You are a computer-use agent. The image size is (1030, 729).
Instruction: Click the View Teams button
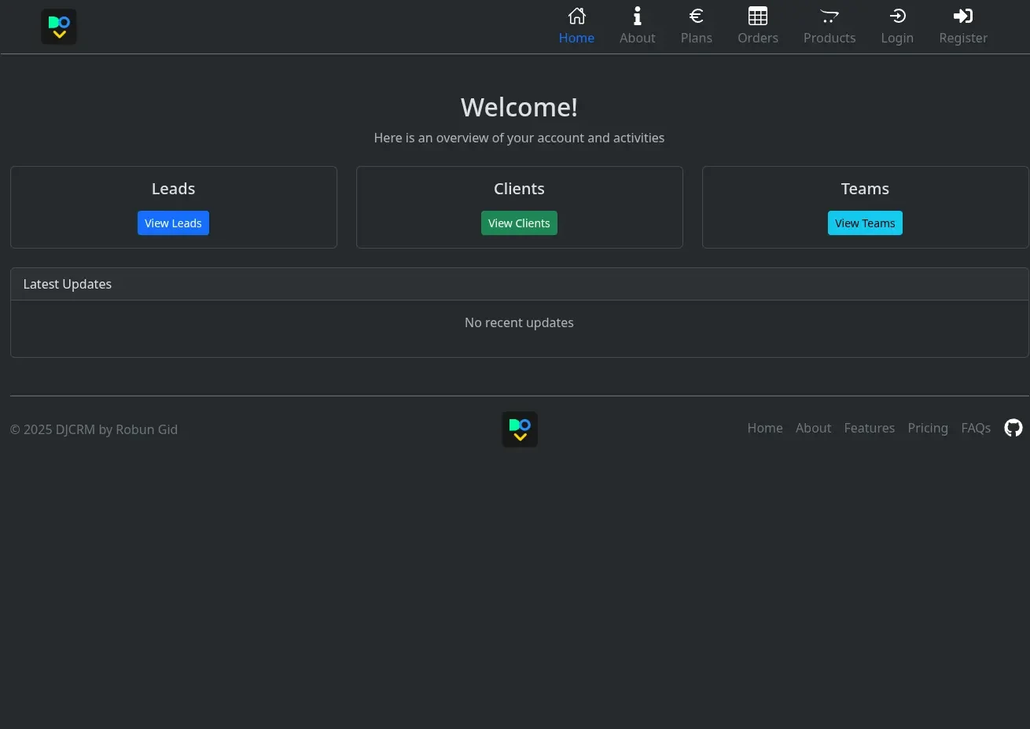pyautogui.click(x=865, y=223)
